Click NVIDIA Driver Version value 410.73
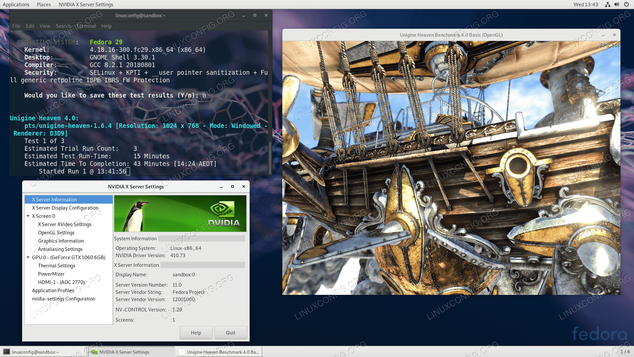 tap(178, 255)
